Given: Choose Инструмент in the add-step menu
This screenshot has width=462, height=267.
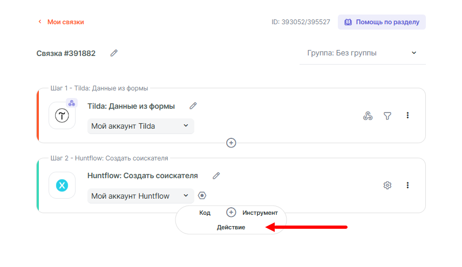Looking at the screenshot, I should coord(260,213).
